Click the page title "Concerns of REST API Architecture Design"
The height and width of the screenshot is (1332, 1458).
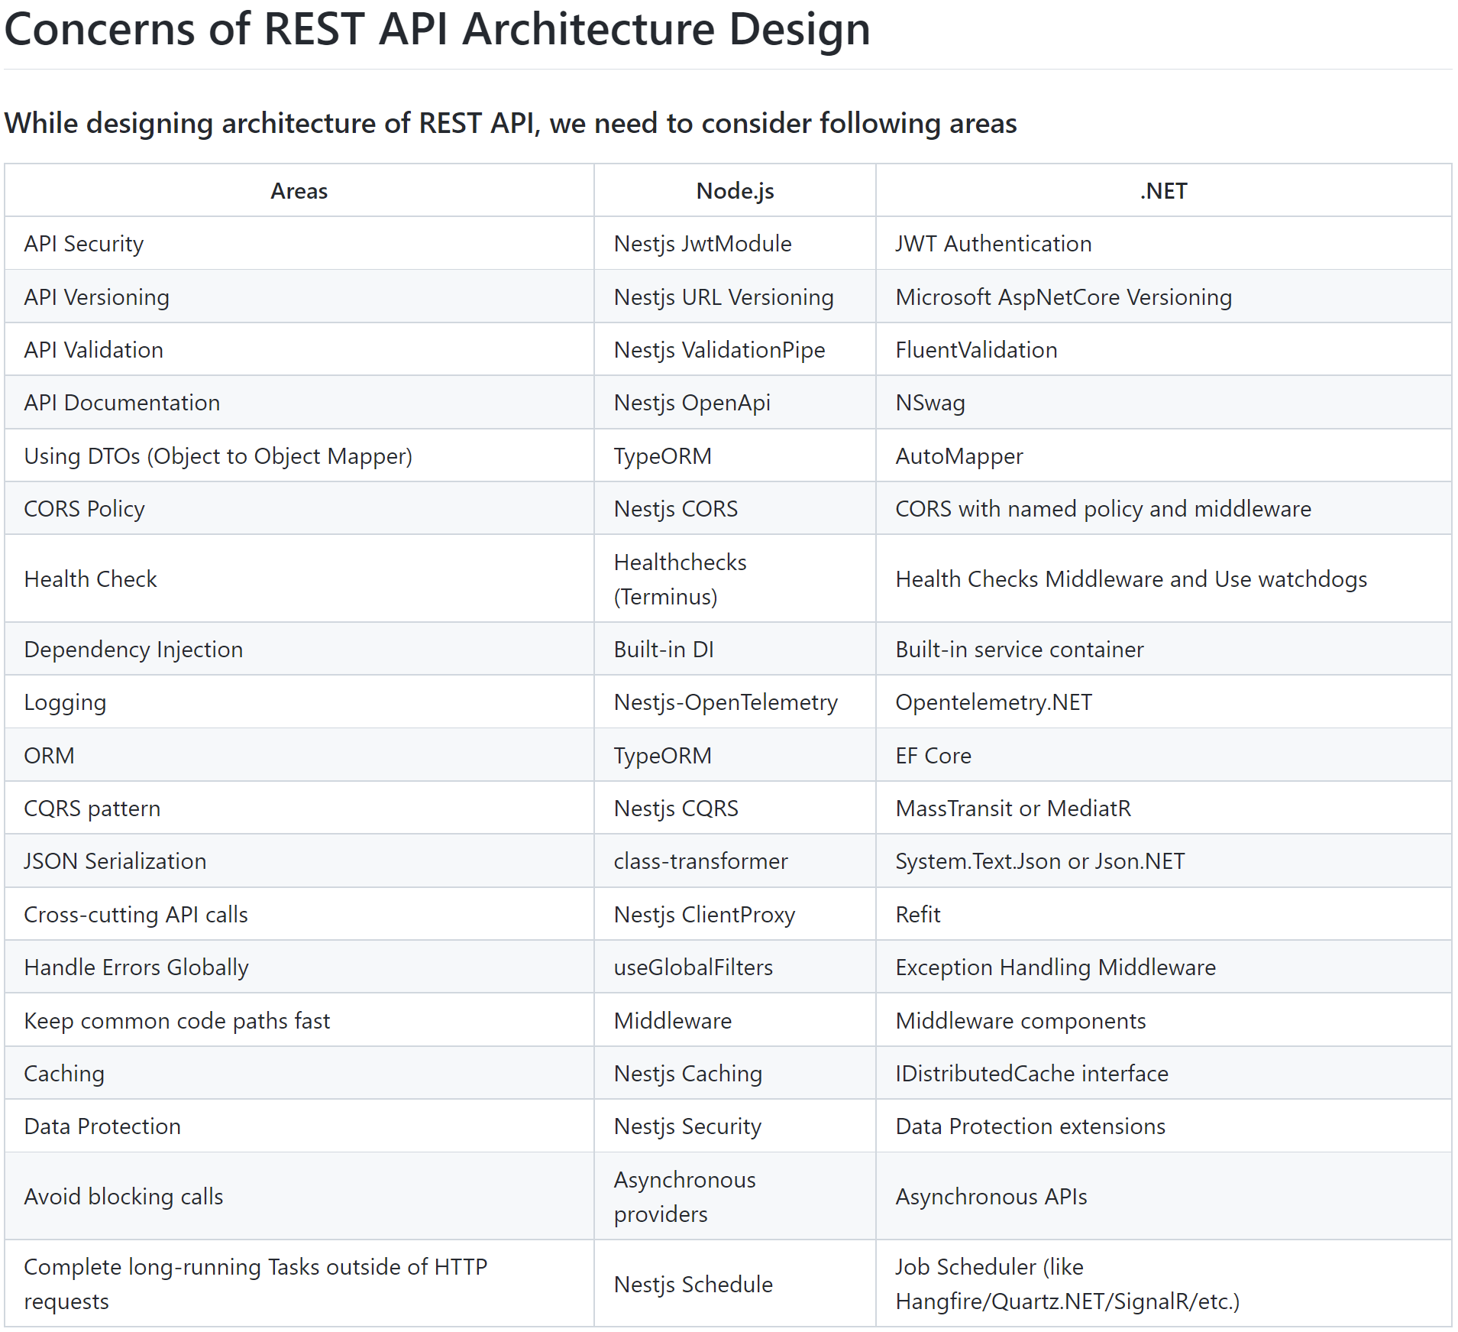point(437,29)
